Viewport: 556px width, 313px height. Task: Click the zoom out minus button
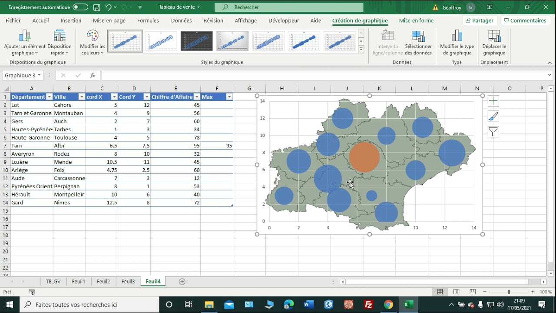point(485,292)
